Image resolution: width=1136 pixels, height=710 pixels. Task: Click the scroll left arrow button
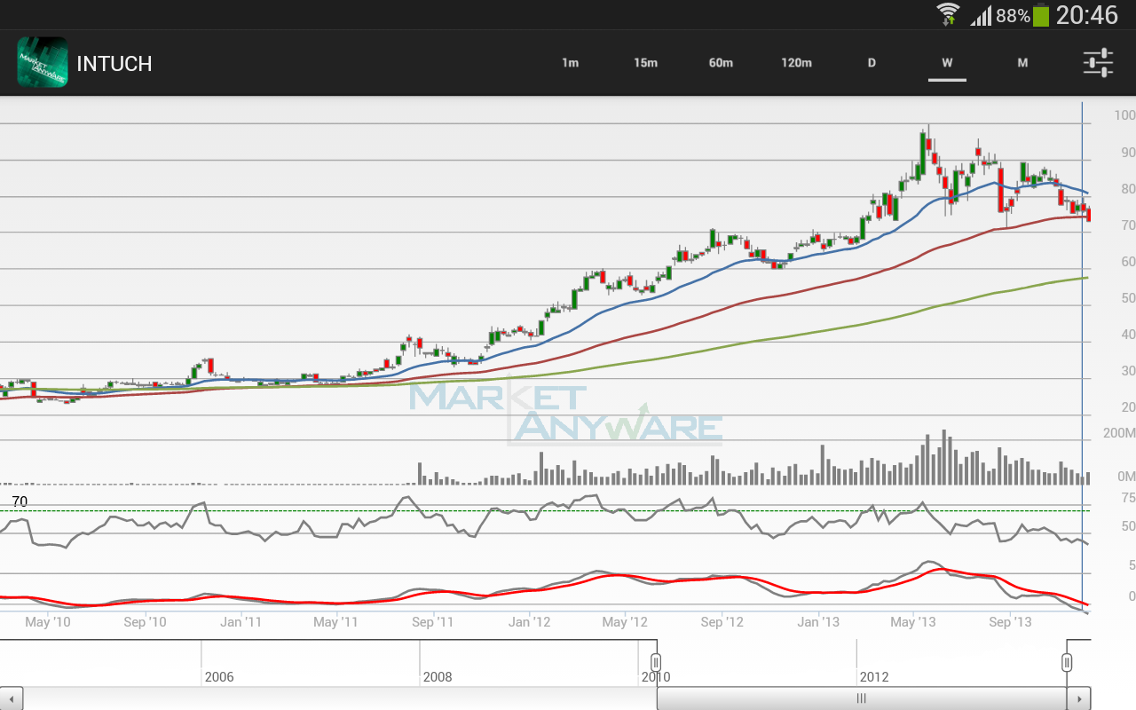(12, 698)
